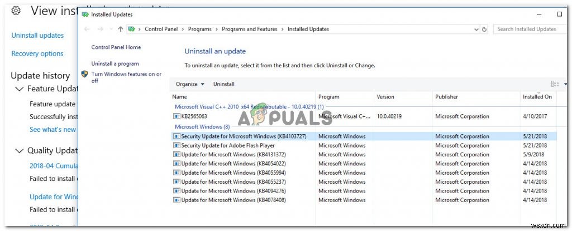Open the address bar history dropdown
The height and width of the screenshot is (231, 572).
click(x=476, y=29)
